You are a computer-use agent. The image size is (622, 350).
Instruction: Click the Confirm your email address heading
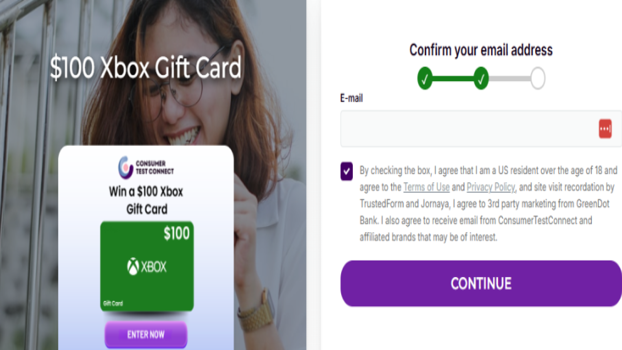(481, 50)
